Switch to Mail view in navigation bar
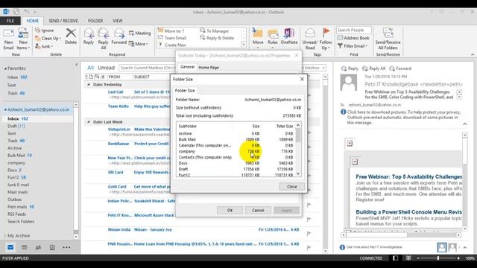The height and width of the screenshot is (268, 477). click(x=10, y=247)
